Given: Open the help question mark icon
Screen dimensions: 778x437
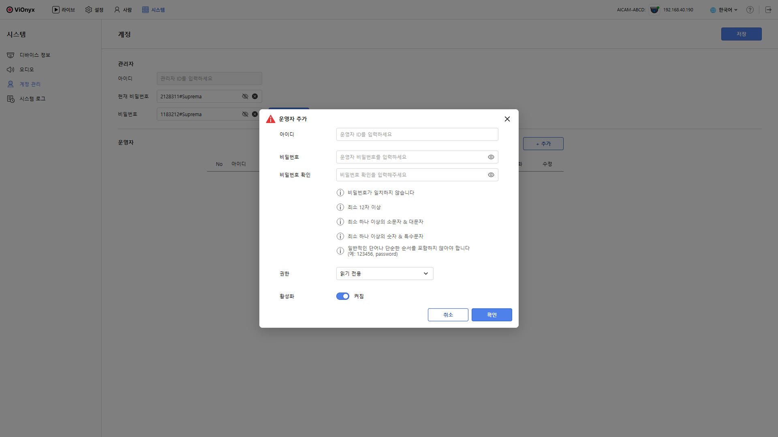Looking at the screenshot, I should [750, 10].
